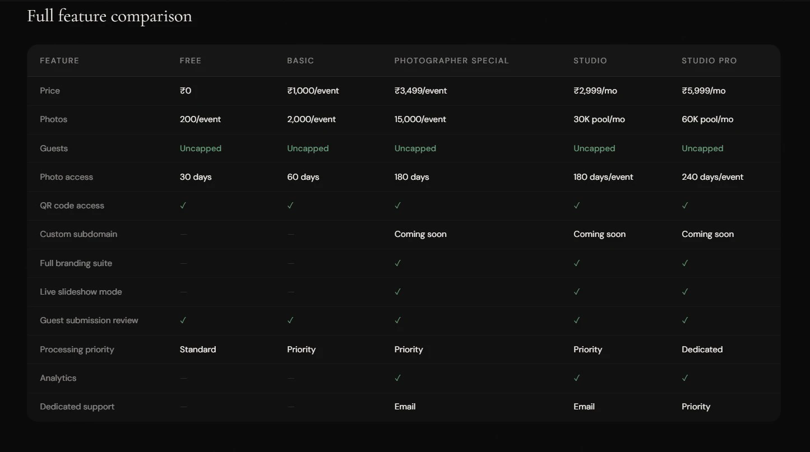Click Uncapped guests value under Free
Viewport: 810px width, 452px height.
click(201, 148)
